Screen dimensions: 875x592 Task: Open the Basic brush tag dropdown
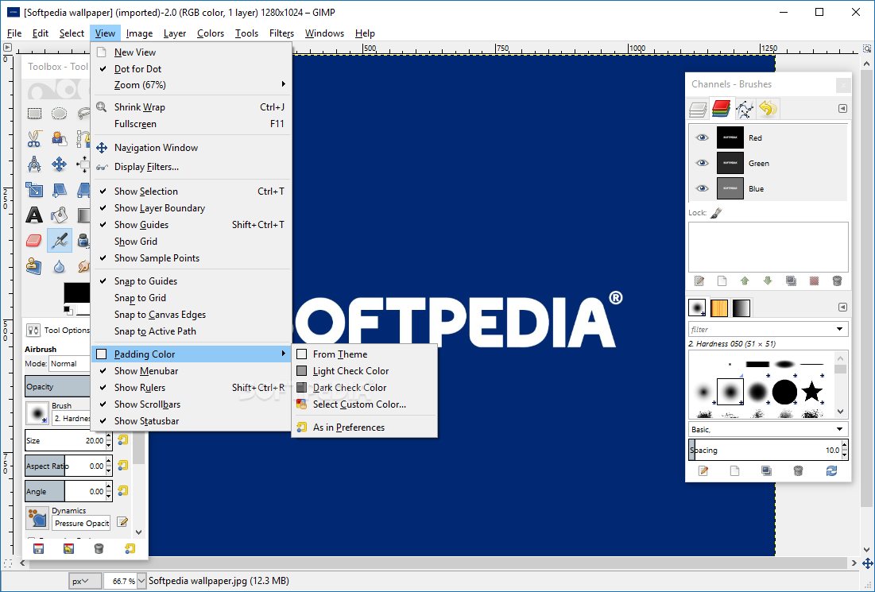coord(769,429)
